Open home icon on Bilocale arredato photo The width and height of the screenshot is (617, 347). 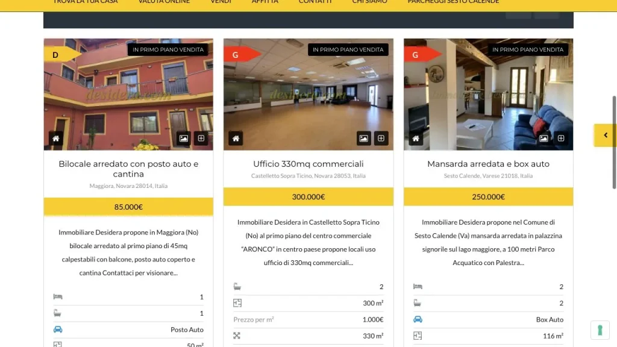(56, 138)
